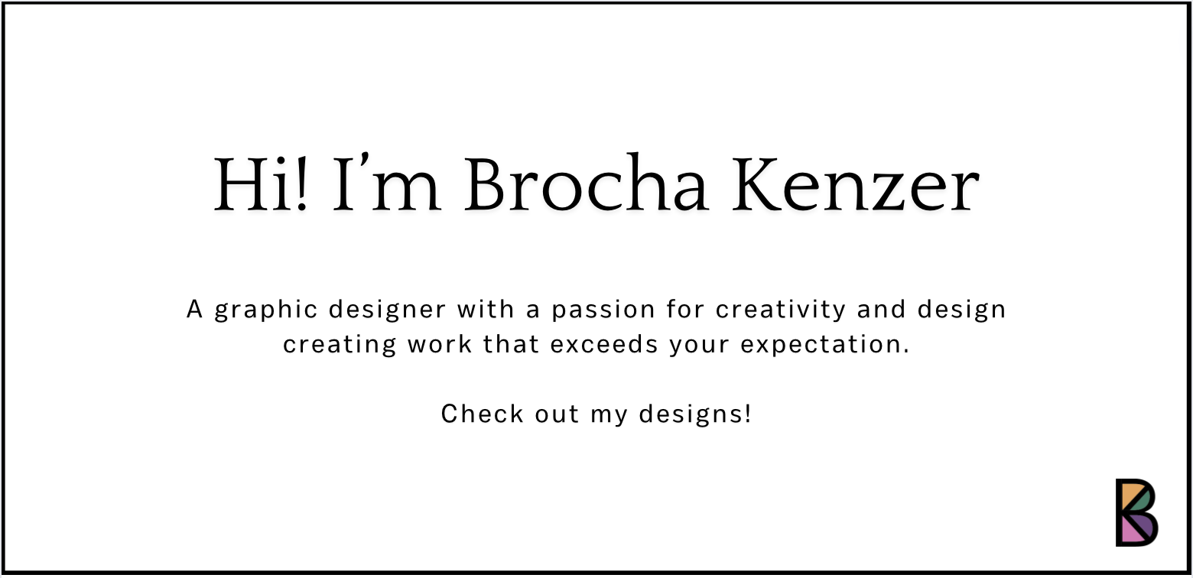
Task: Click the orange segment of the logo
Action: click(1130, 493)
